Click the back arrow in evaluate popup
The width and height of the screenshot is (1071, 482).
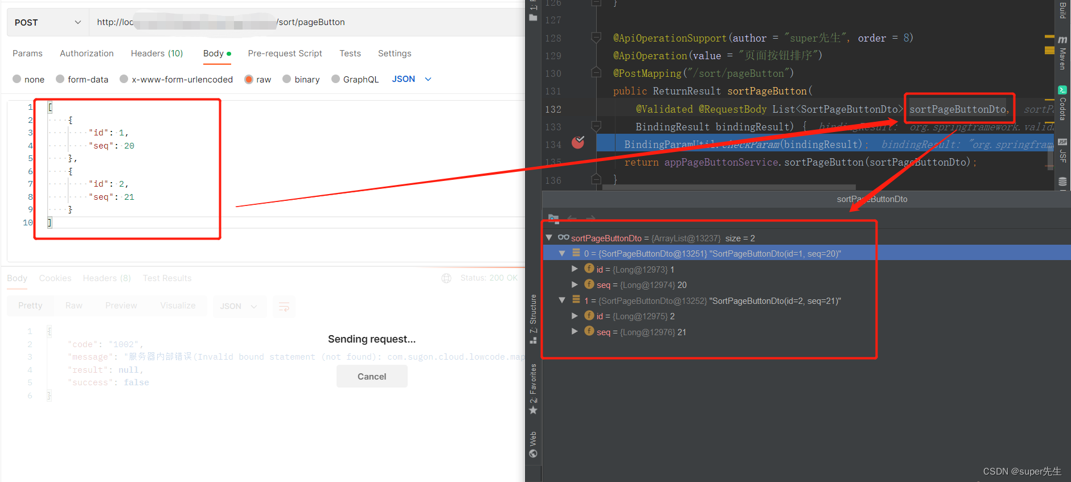pyautogui.click(x=572, y=219)
